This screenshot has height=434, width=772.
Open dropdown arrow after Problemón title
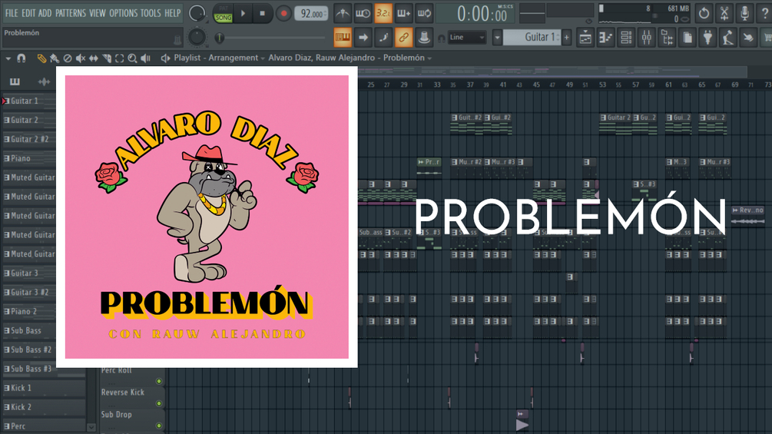click(x=429, y=58)
